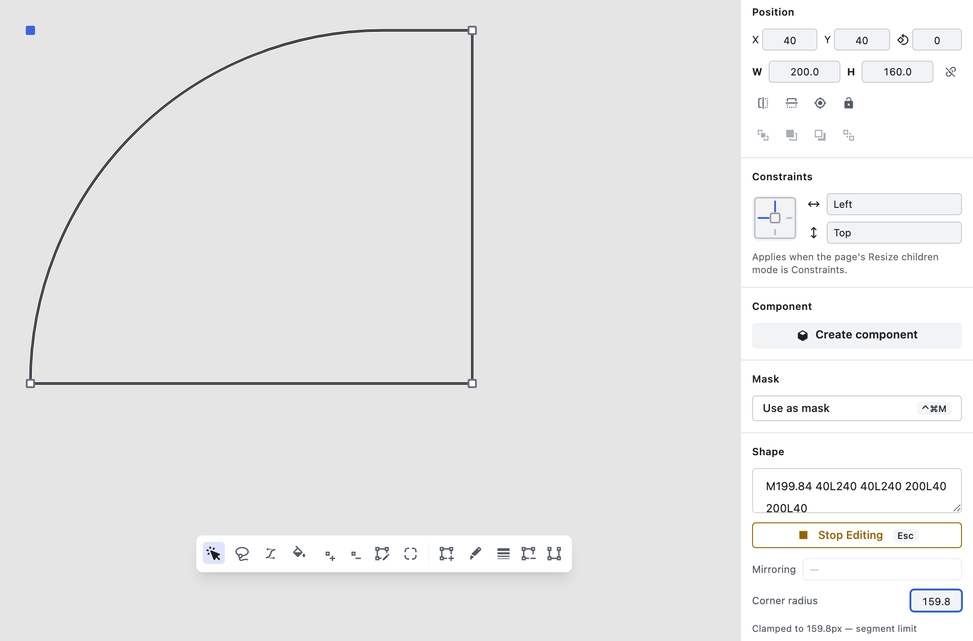973x641 pixels.
Task: Click the top-right path node handle
Action: [472, 30]
